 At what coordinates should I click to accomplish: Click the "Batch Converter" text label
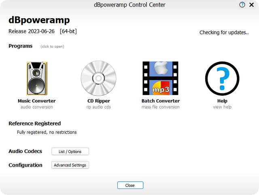161,101
